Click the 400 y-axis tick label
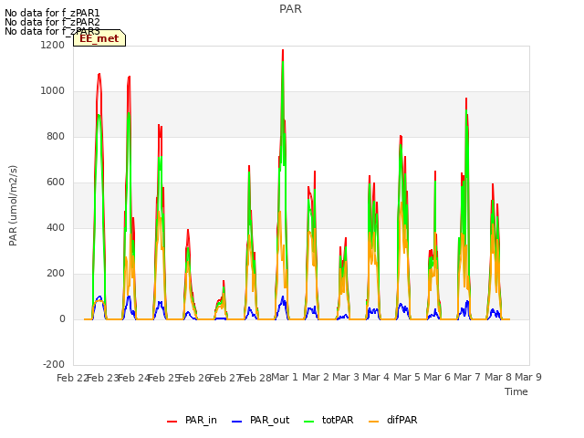The width and height of the screenshot is (584, 438). tap(56, 227)
